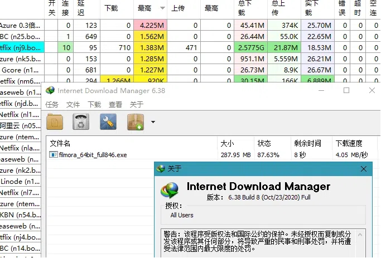The image size is (381, 258).
Task: Select the KBN (n54.b... node row
Action: coord(21,215)
